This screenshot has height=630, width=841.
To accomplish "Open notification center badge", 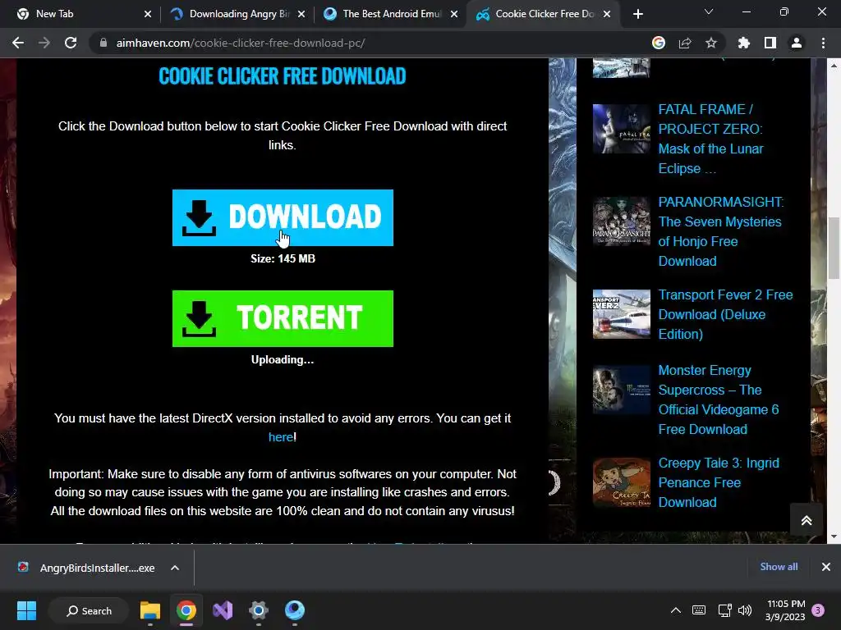I will click(x=819, y=610).
